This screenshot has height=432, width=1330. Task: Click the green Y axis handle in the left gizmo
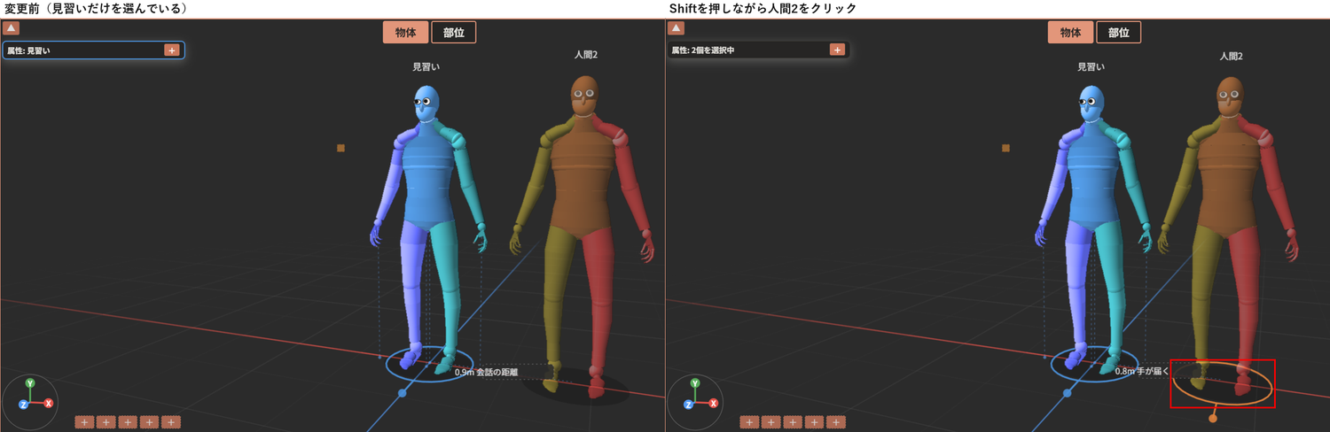(30, 383)
